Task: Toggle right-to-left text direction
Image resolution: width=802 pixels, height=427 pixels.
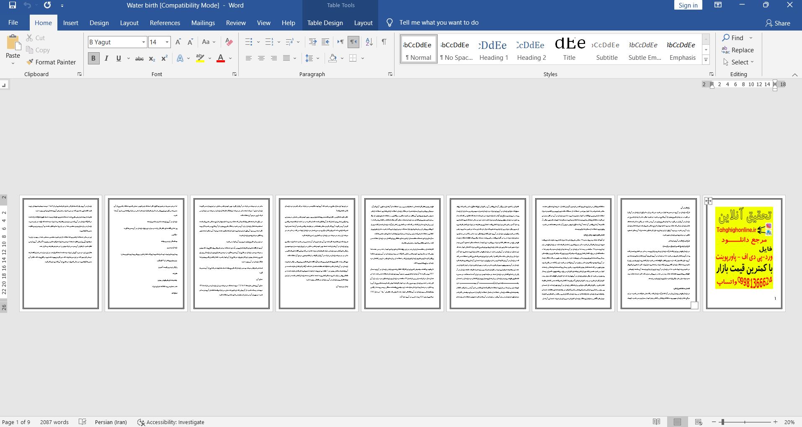Action: pyautogui.click(x=353, y=42)
